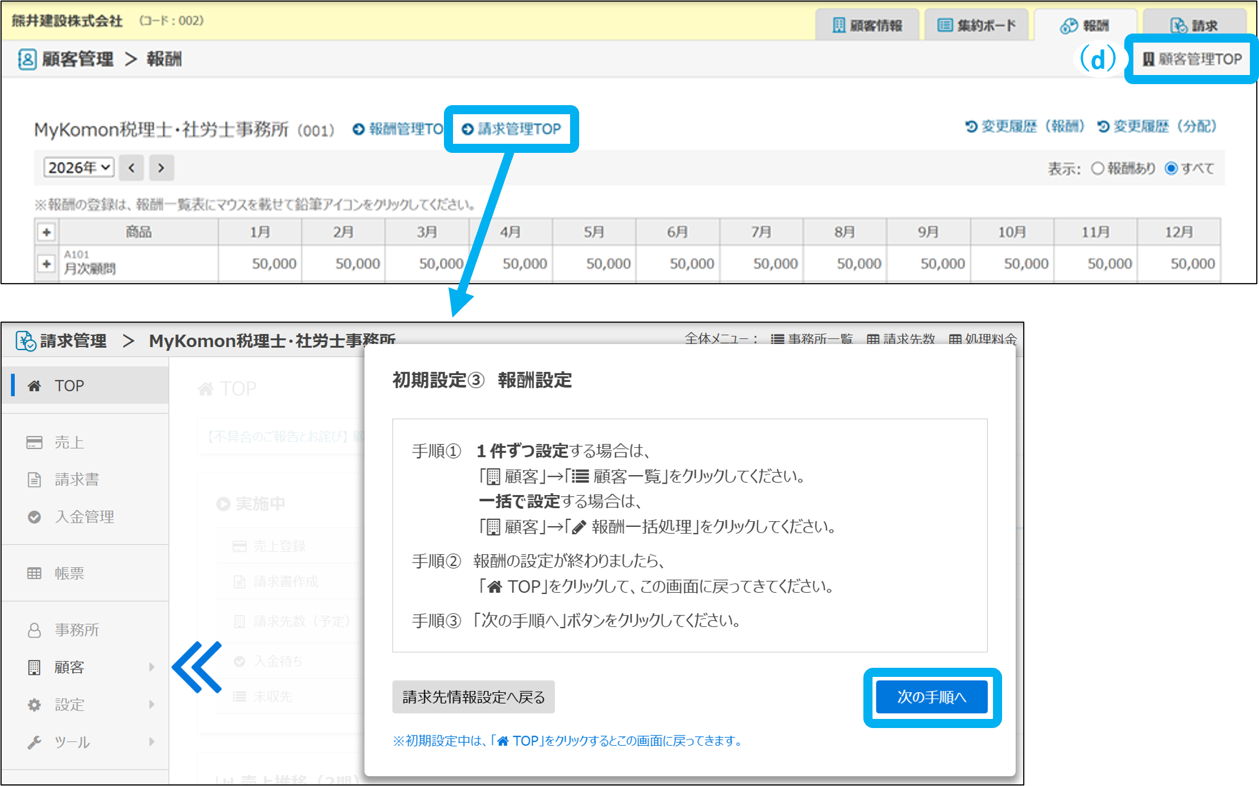
Task: Click the 次の手順へ button
Action: tap(931, 697)
